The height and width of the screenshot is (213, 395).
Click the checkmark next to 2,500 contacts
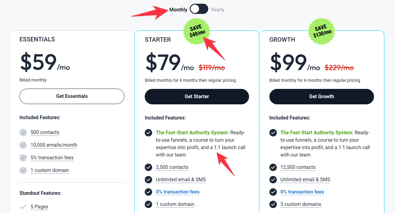pos(148,167)
